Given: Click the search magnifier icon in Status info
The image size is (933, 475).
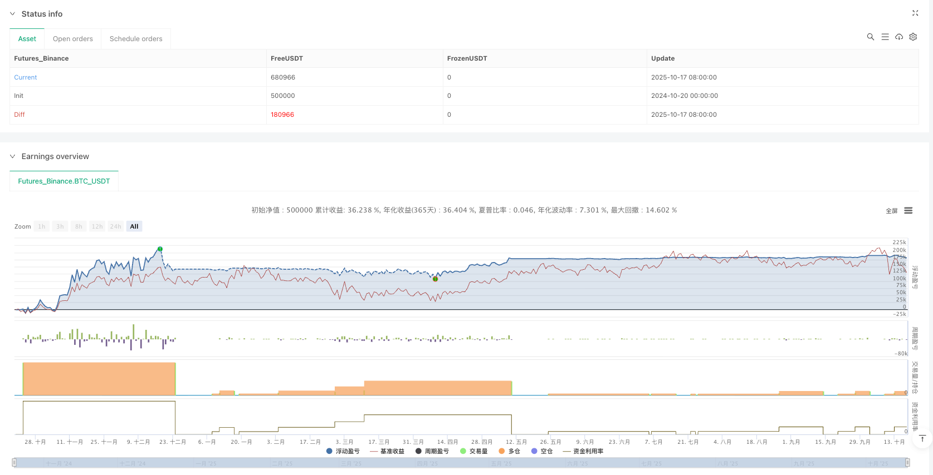Looking at the screenshot, I should [870, 37].
